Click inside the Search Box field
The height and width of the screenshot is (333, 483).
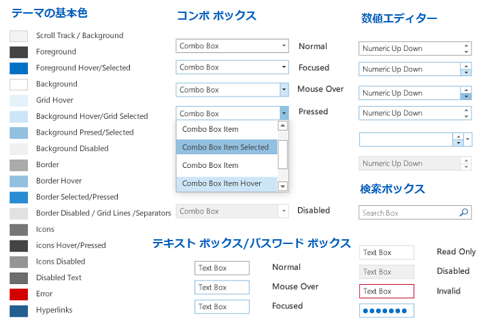pos(407,213)
